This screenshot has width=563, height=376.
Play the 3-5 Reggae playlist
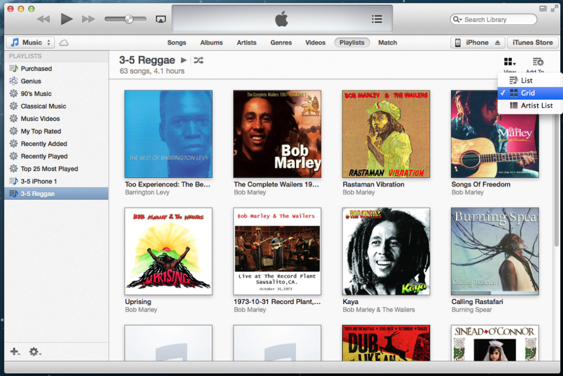tap(184, 60)
